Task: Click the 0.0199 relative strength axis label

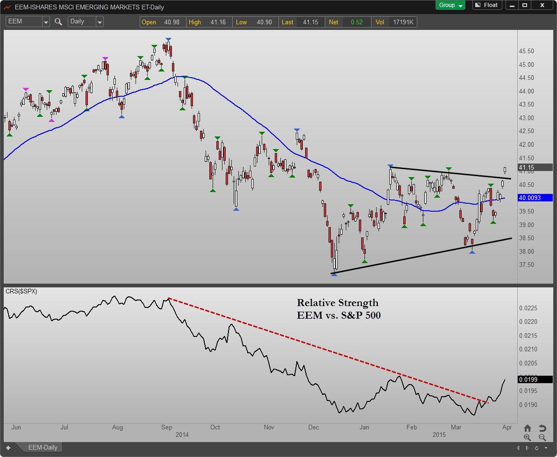Action: [535, 379]
